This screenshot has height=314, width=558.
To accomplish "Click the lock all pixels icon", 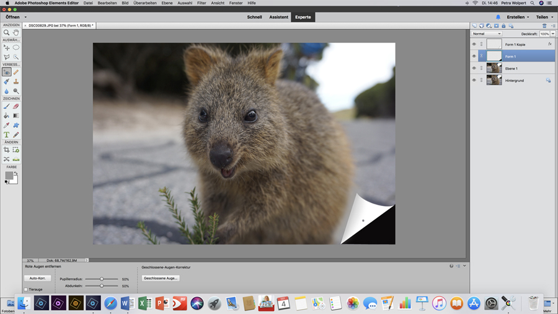I will (x=502, y=26).
